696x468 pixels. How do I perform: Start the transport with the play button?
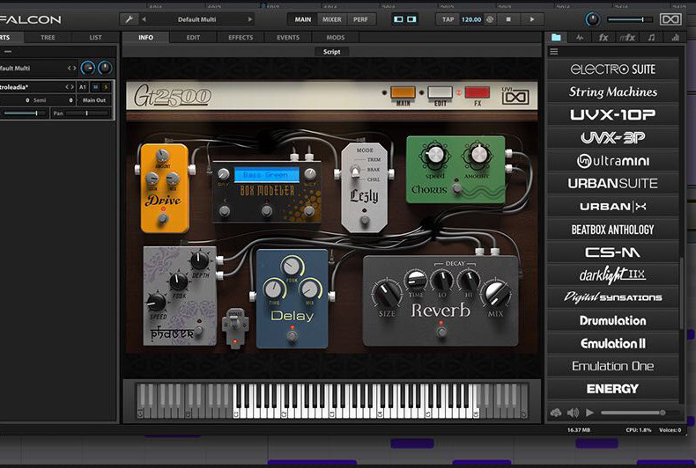pos(532,19)
